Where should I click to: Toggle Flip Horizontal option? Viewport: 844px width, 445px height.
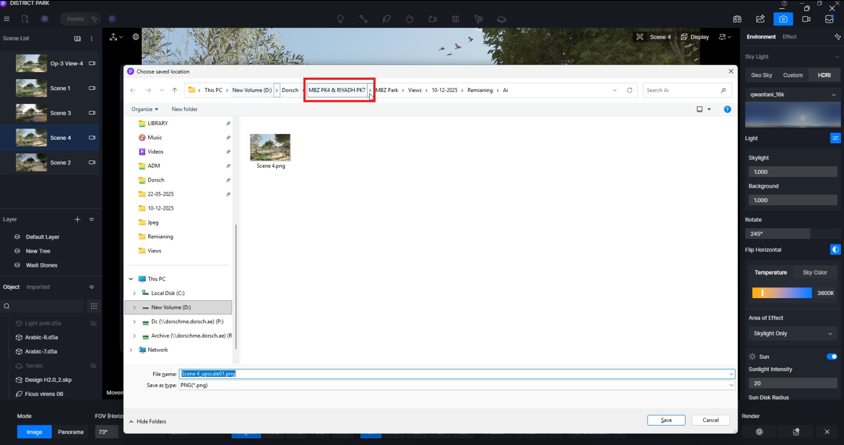835,250
